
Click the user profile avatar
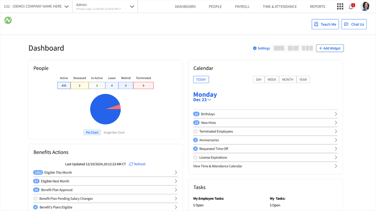(x=365, y=6)
